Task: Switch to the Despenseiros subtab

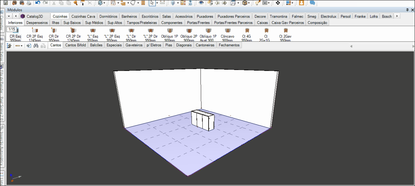Action: tap(37, 23)
